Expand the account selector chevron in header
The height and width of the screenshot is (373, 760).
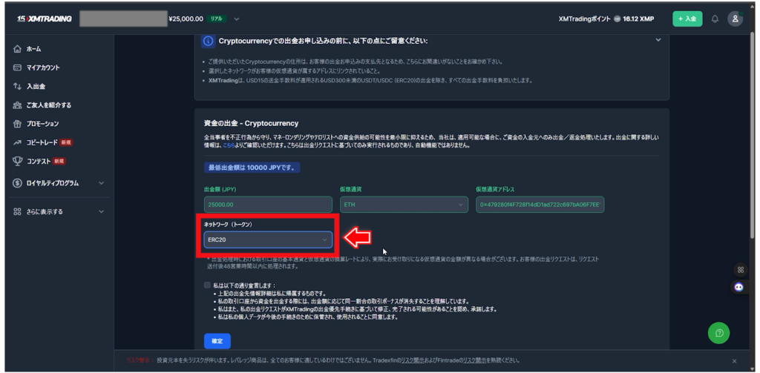[237, 19]
